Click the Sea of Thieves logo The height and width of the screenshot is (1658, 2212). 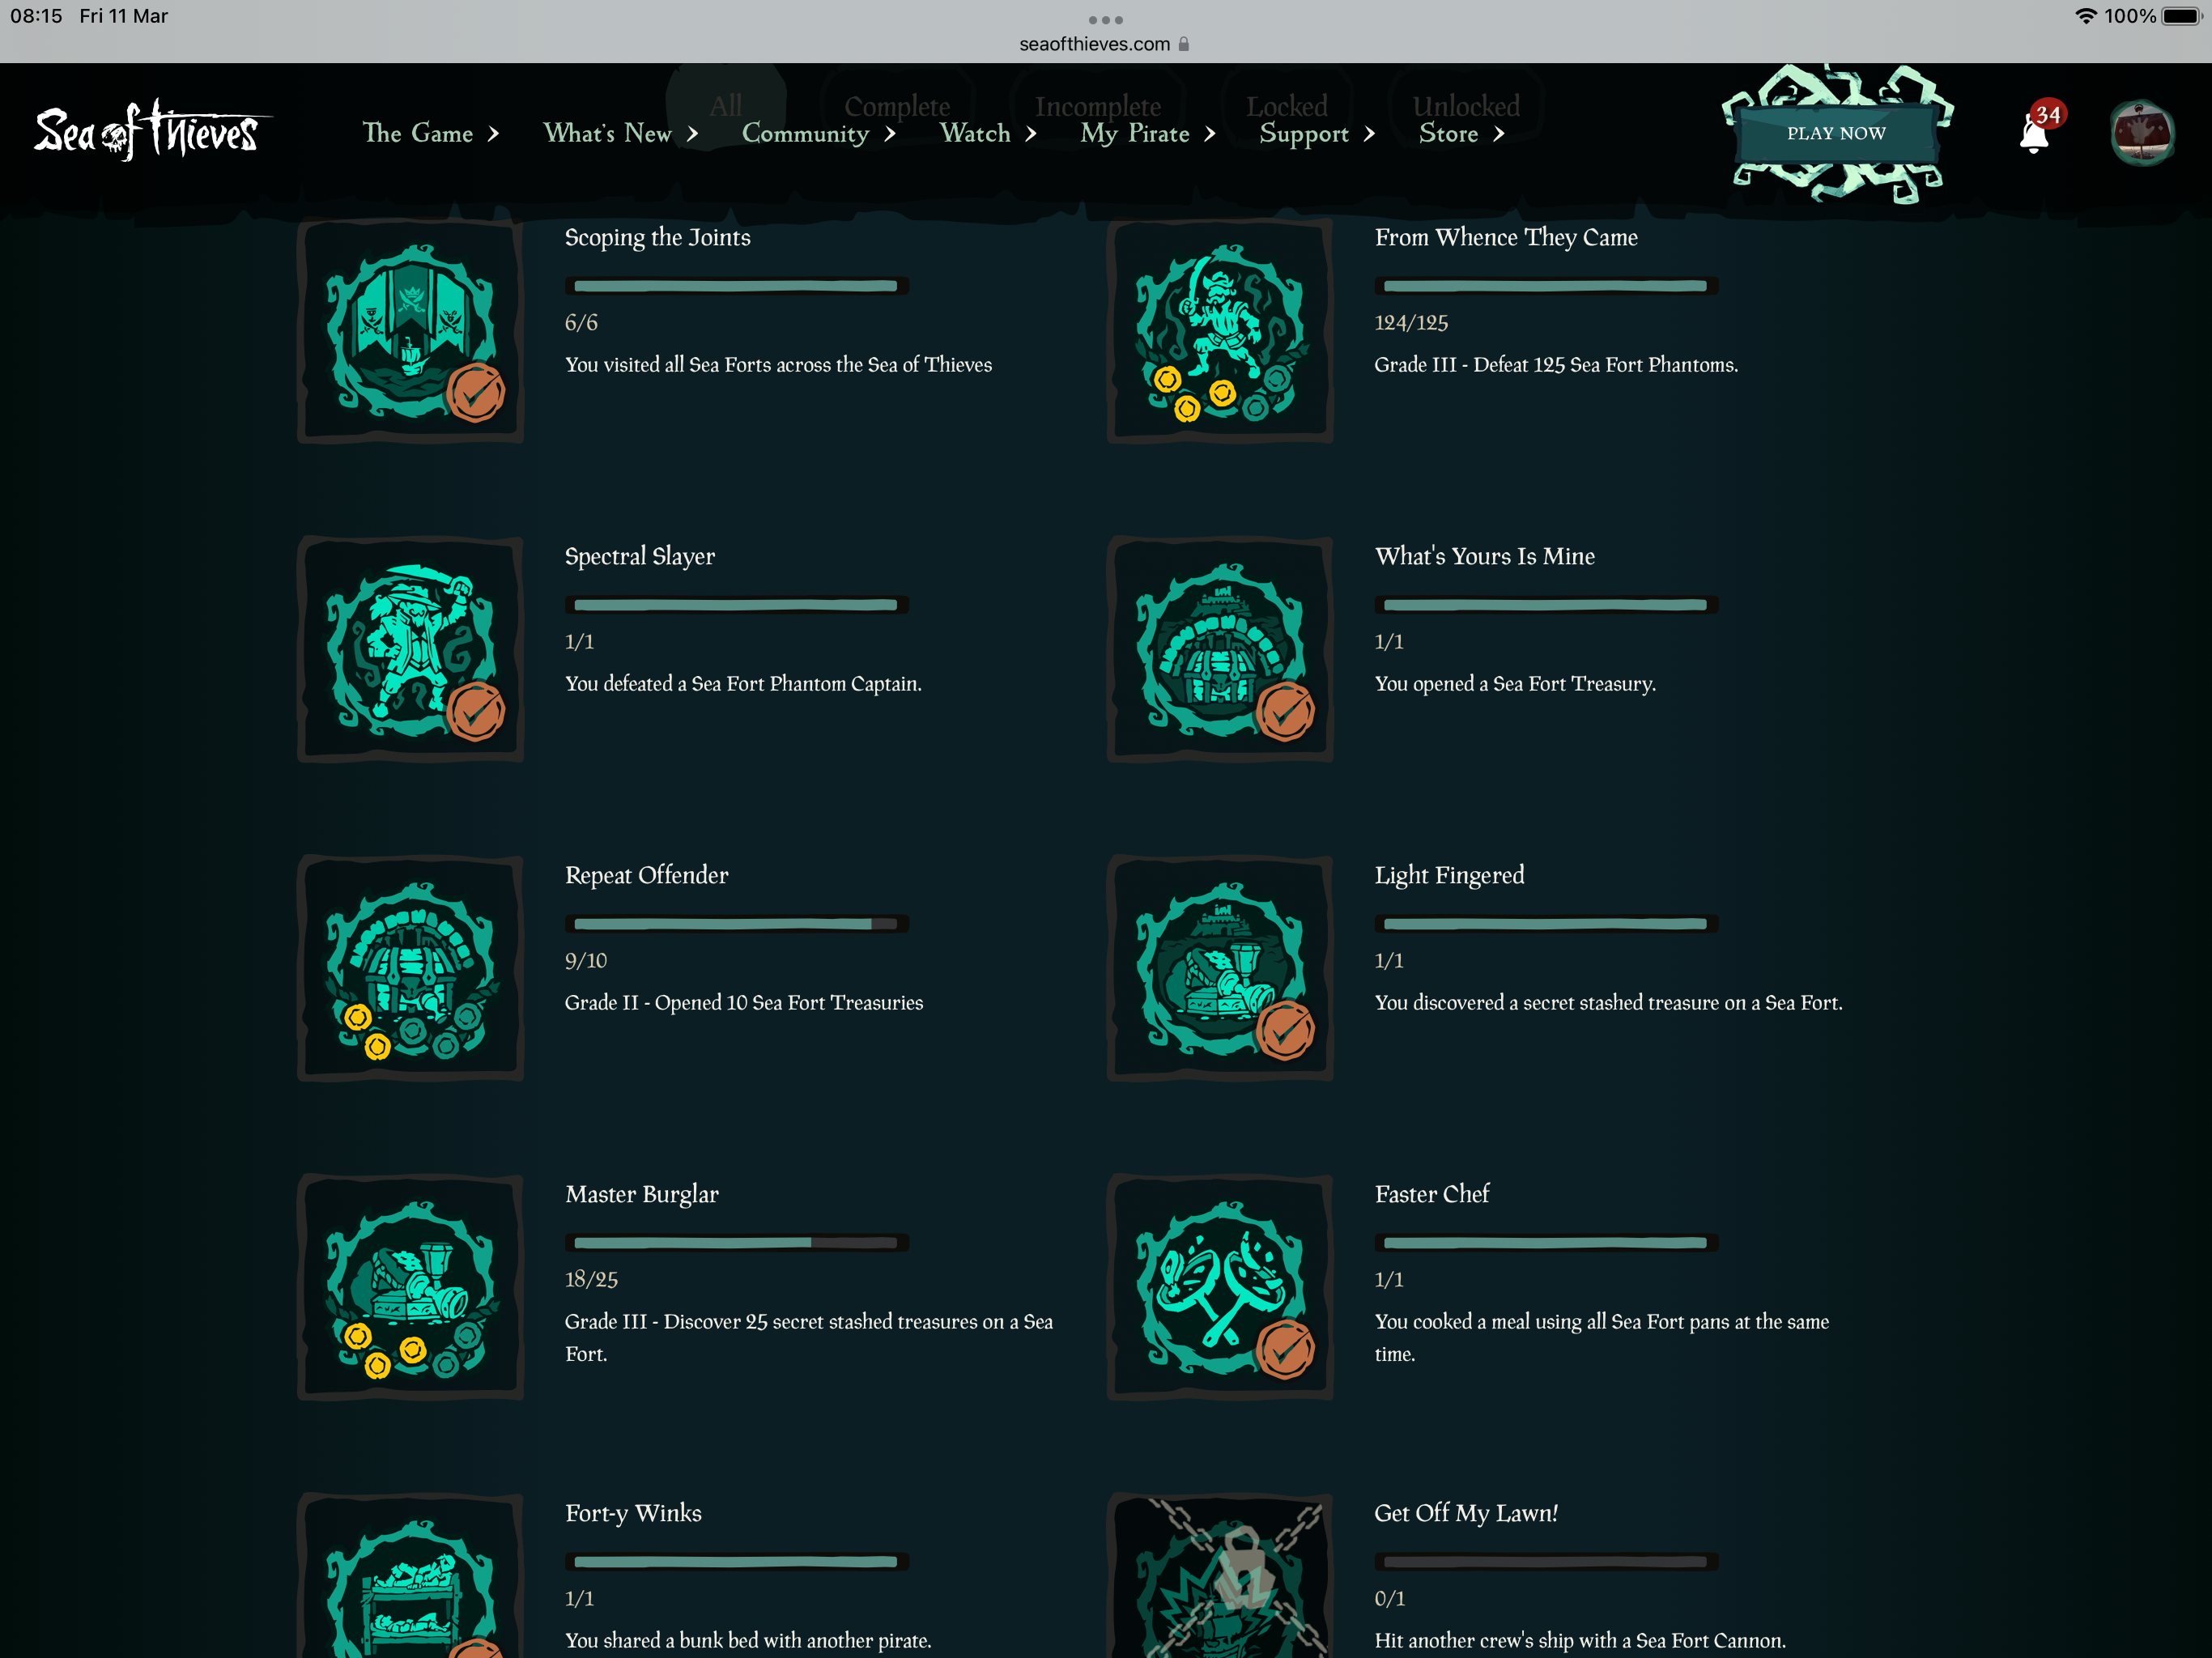150,132
